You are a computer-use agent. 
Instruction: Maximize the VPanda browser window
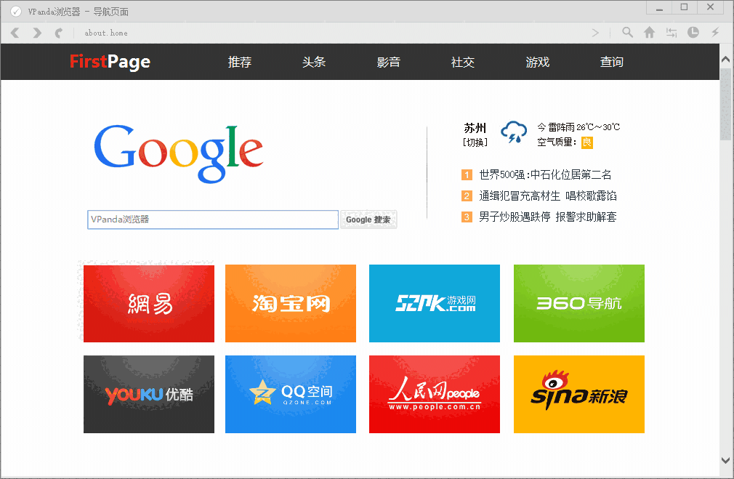pyautogui.click(x=684, y=8)
